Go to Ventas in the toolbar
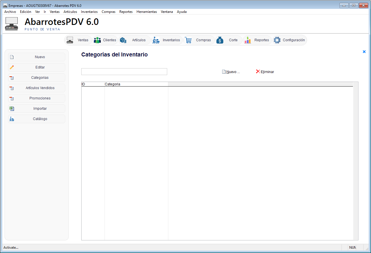Screen dimensions: 371x253 [83, 40]
